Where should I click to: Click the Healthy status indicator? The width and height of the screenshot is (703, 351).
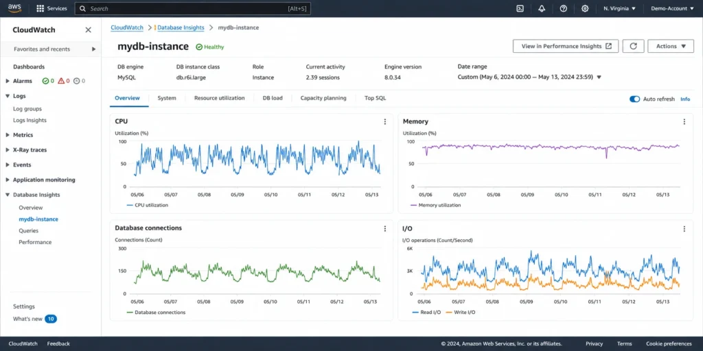tap(210, 47)
